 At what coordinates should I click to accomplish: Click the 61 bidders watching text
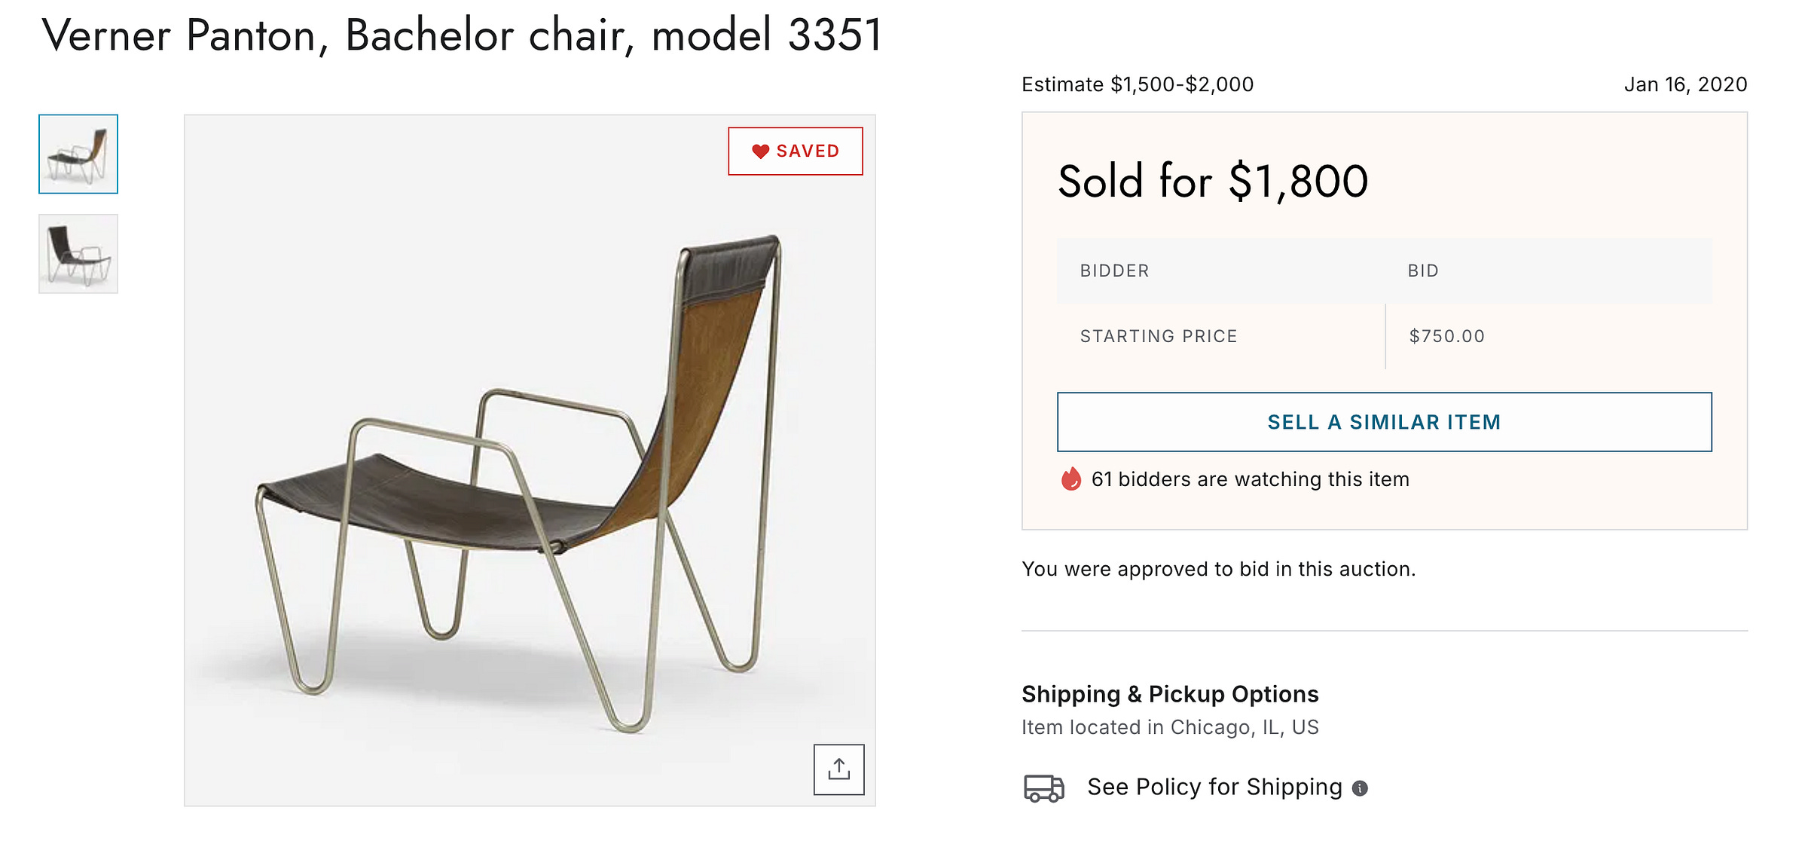[x=1250, y=479]
